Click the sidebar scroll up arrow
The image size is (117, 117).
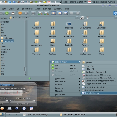pos(25,22)
